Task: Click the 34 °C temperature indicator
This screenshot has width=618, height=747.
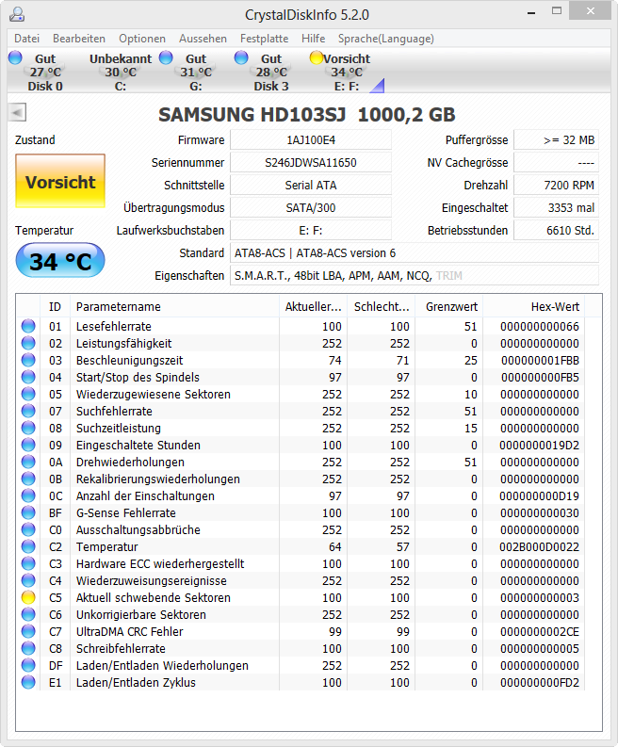Action: click(60, 261)
